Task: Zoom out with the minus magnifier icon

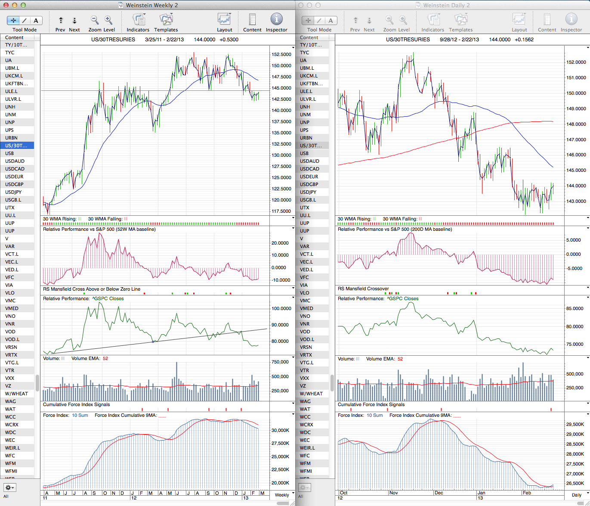Action: [95, 20]
